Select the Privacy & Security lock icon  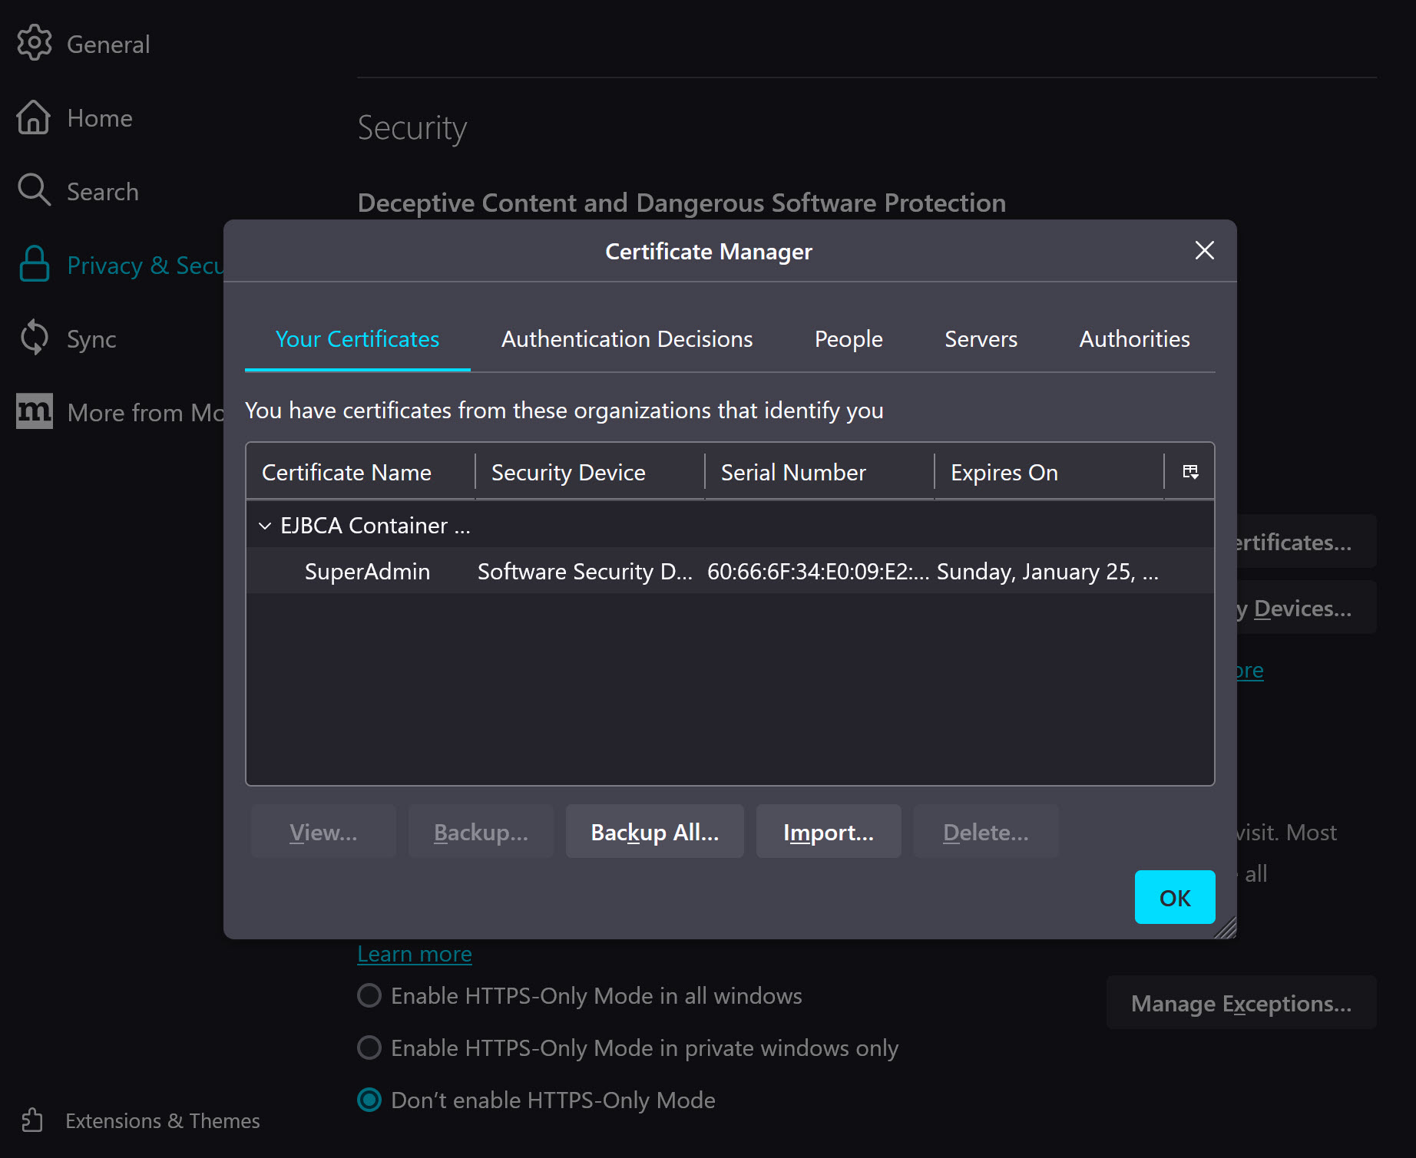(x=34, y=264)
